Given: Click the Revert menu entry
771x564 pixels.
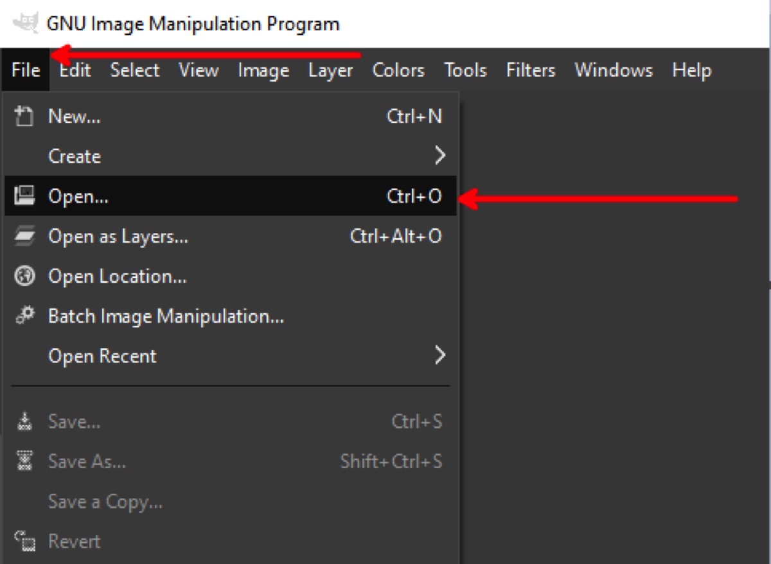Looking at the screenshot, I should pyautogui.click(x=231, y=541).
